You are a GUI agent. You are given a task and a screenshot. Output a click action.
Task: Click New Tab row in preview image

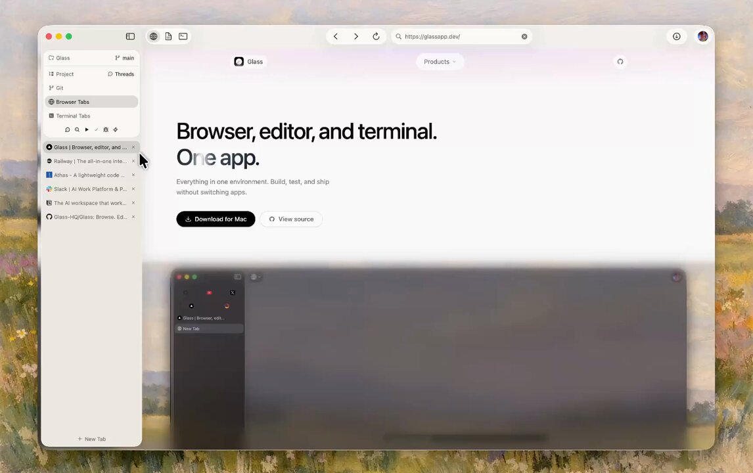[208, 328]
